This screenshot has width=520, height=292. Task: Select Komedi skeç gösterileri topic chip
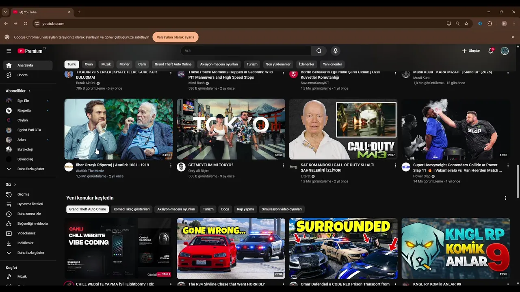click(132, 209)
